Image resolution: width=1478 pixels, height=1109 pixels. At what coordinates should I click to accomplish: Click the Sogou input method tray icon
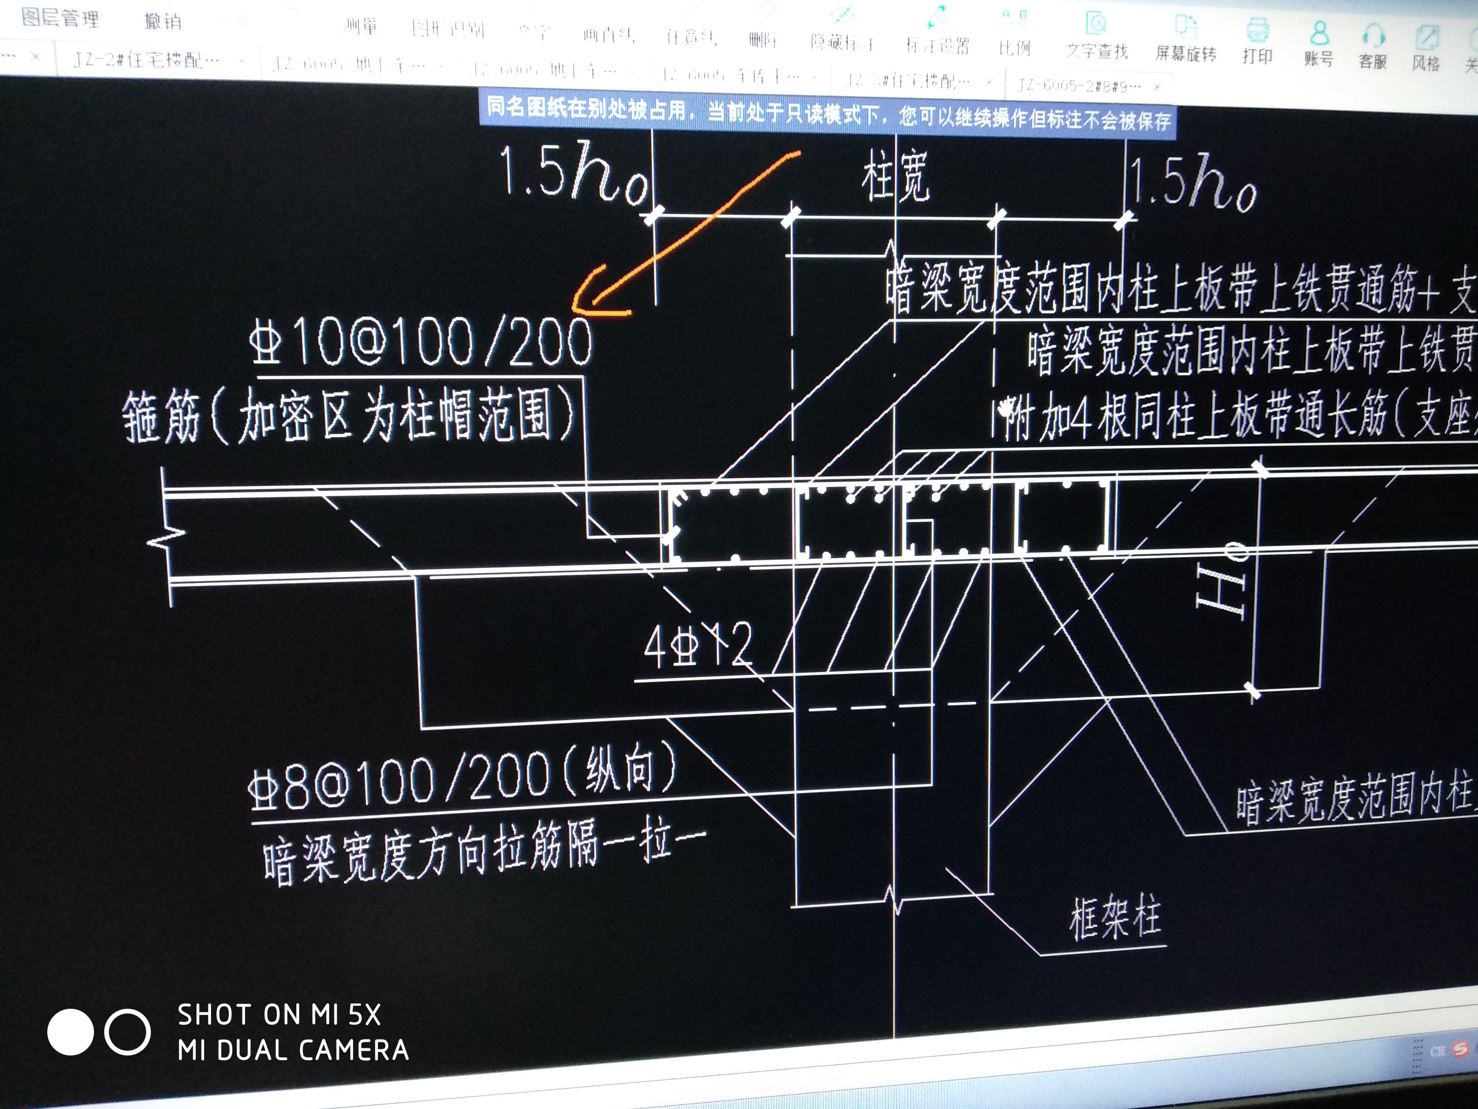1460,1049
